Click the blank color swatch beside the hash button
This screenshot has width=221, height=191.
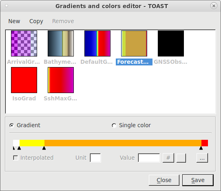[181, 158]
